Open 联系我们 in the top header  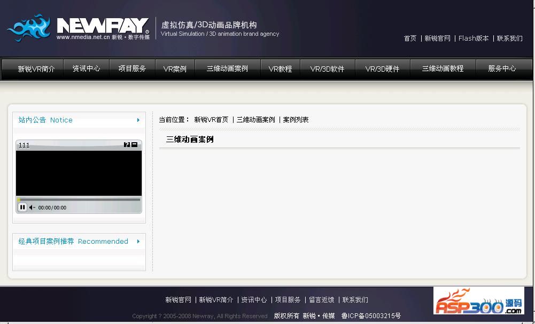pos(509,38)
